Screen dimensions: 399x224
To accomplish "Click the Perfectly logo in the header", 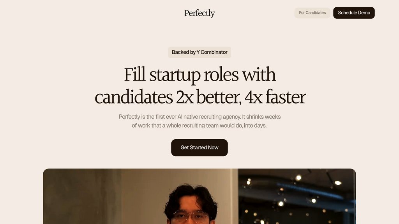I will click(199, 13).
